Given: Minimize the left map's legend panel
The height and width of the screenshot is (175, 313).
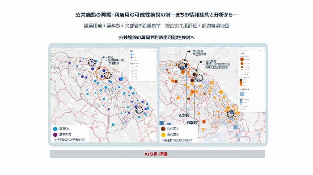Looking at the screenshot, I should tap(151, 51).
